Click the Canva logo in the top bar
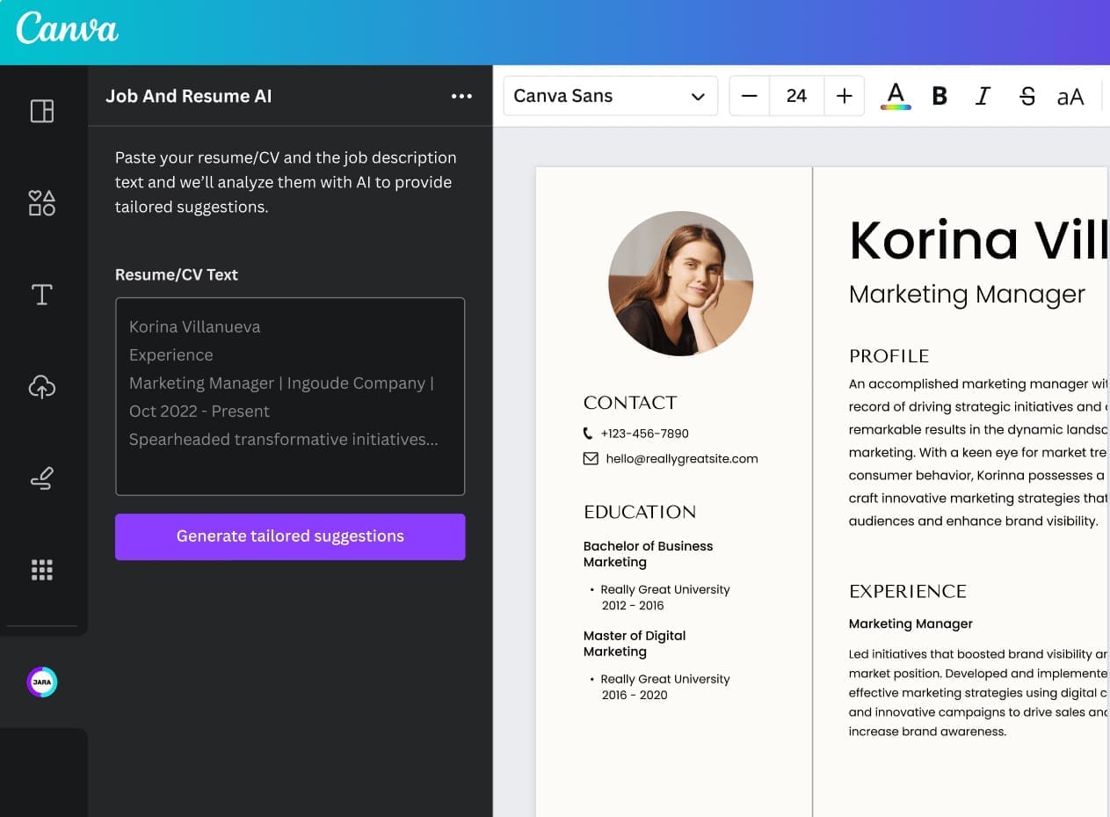1110x817 pixels. 67,29
